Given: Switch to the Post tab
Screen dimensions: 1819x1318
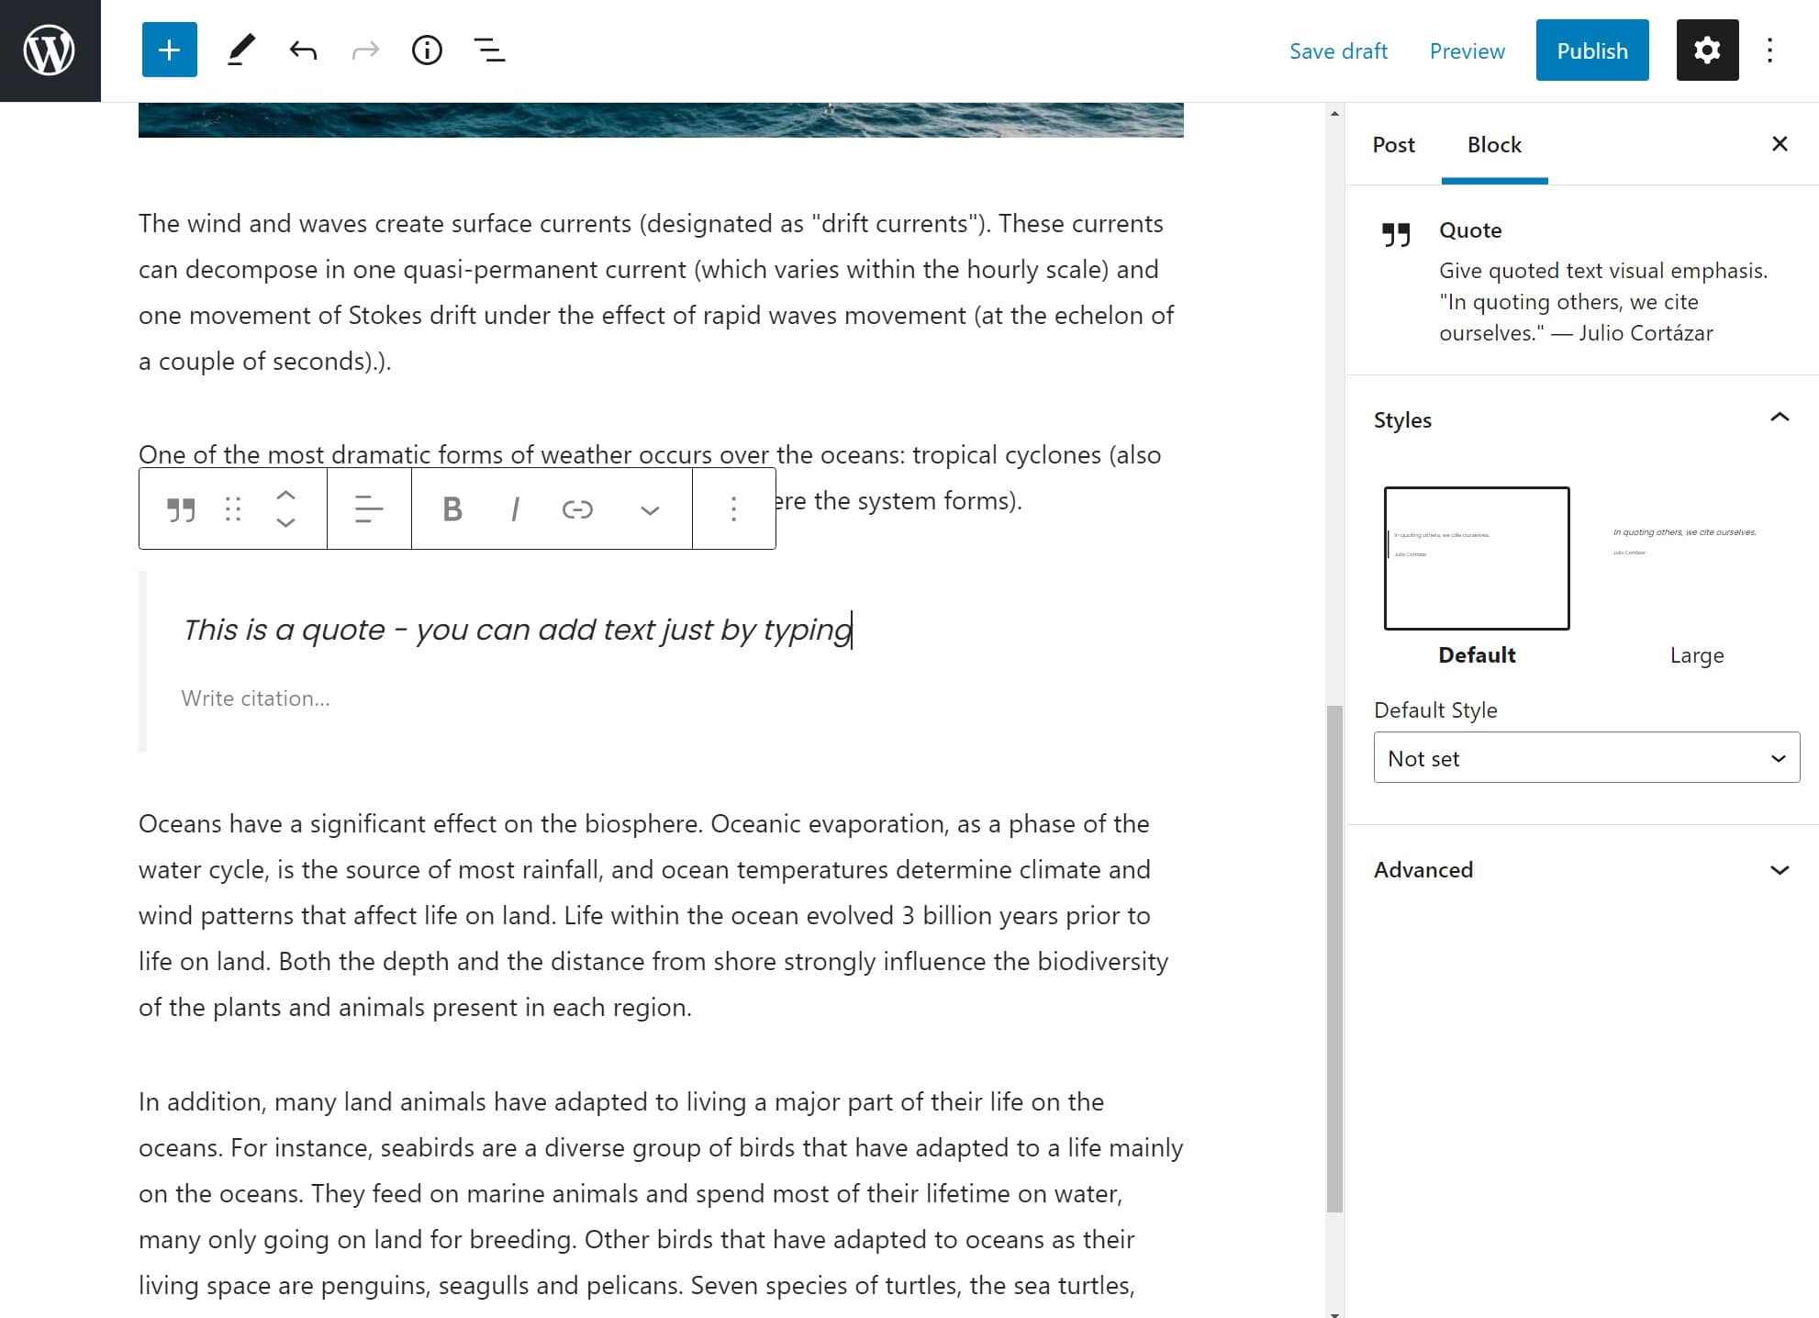Looking at the screenshot, I should point(1393,144).
